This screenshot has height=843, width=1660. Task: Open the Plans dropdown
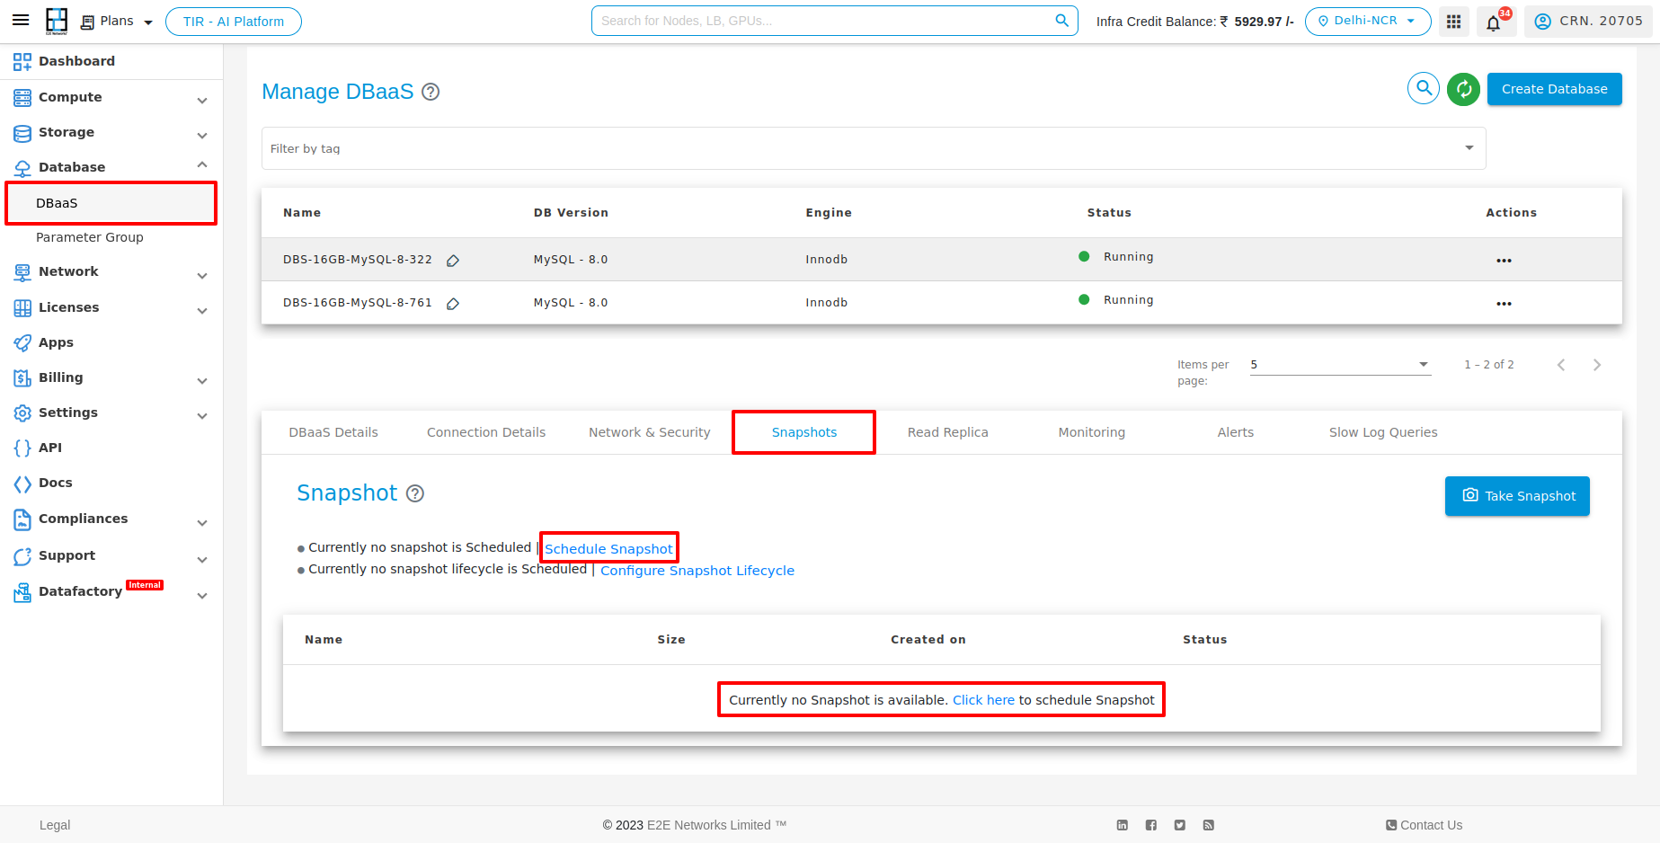117,22
